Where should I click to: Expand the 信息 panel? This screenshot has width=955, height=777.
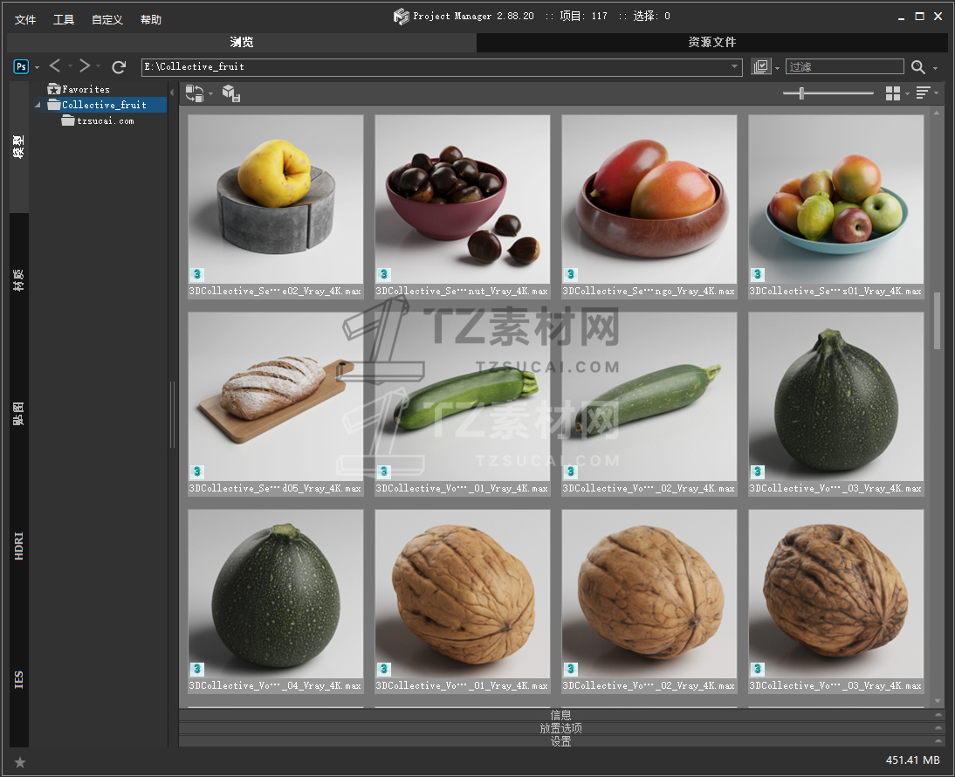click(x=560, y=715)
